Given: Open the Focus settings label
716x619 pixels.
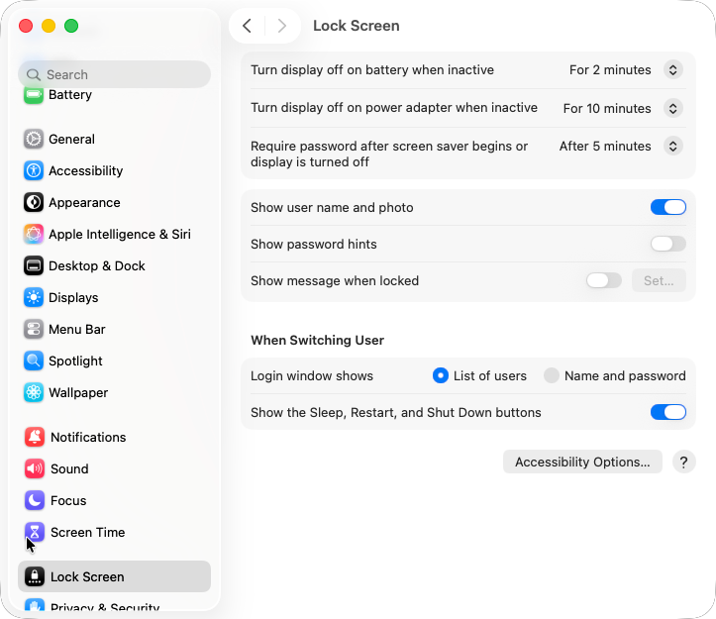Looking at the screenshot, I should (x=68, y=501).
